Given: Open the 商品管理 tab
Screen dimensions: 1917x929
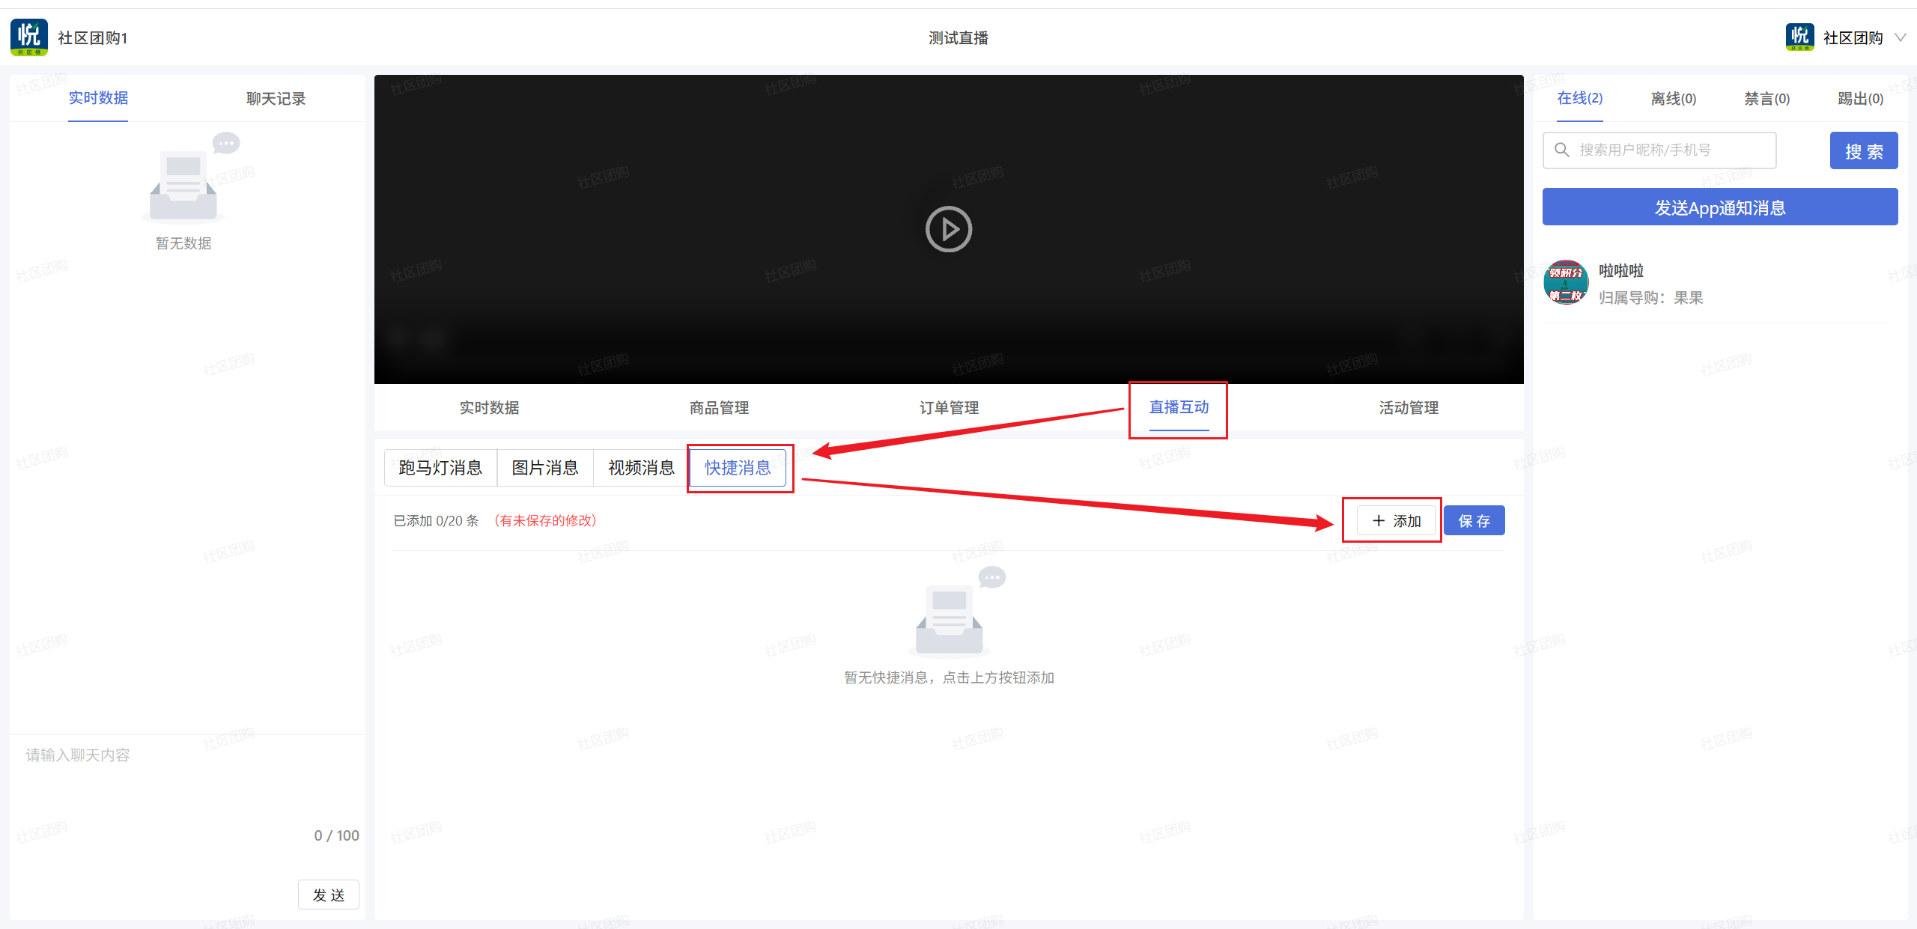Looking at the screenshot, I should coord(719,408).
